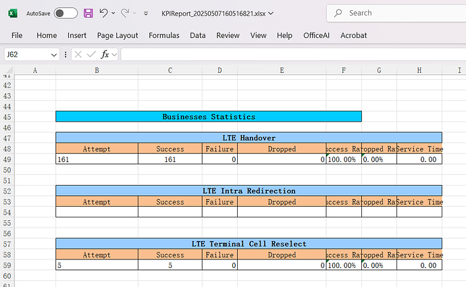Click the Insert Function fx icon
The height and width of the screenshot is (287, 466).
click(x=105, y=55)
